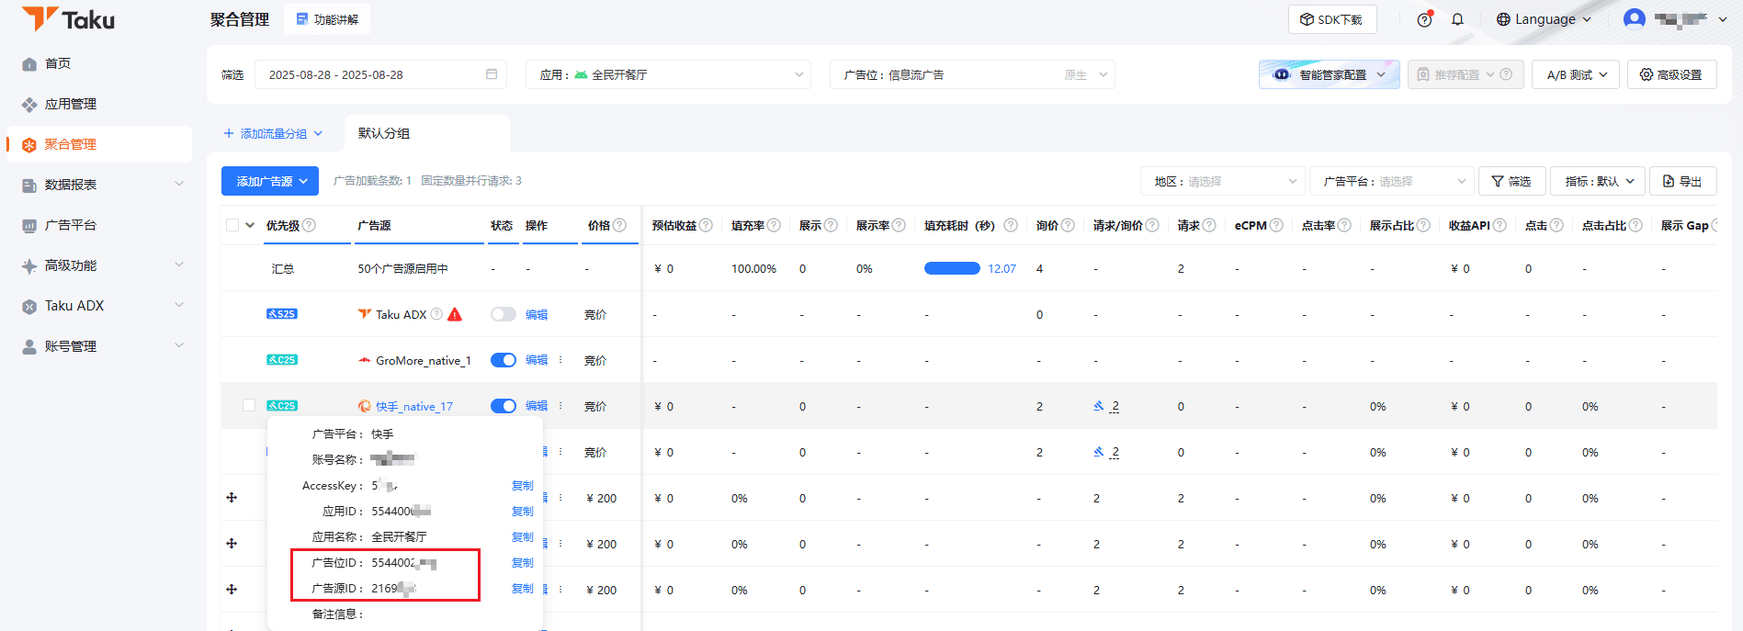1743x631 pixels.
Task: Click help icon next to eCPM
Action: (x=1276, y=225)
